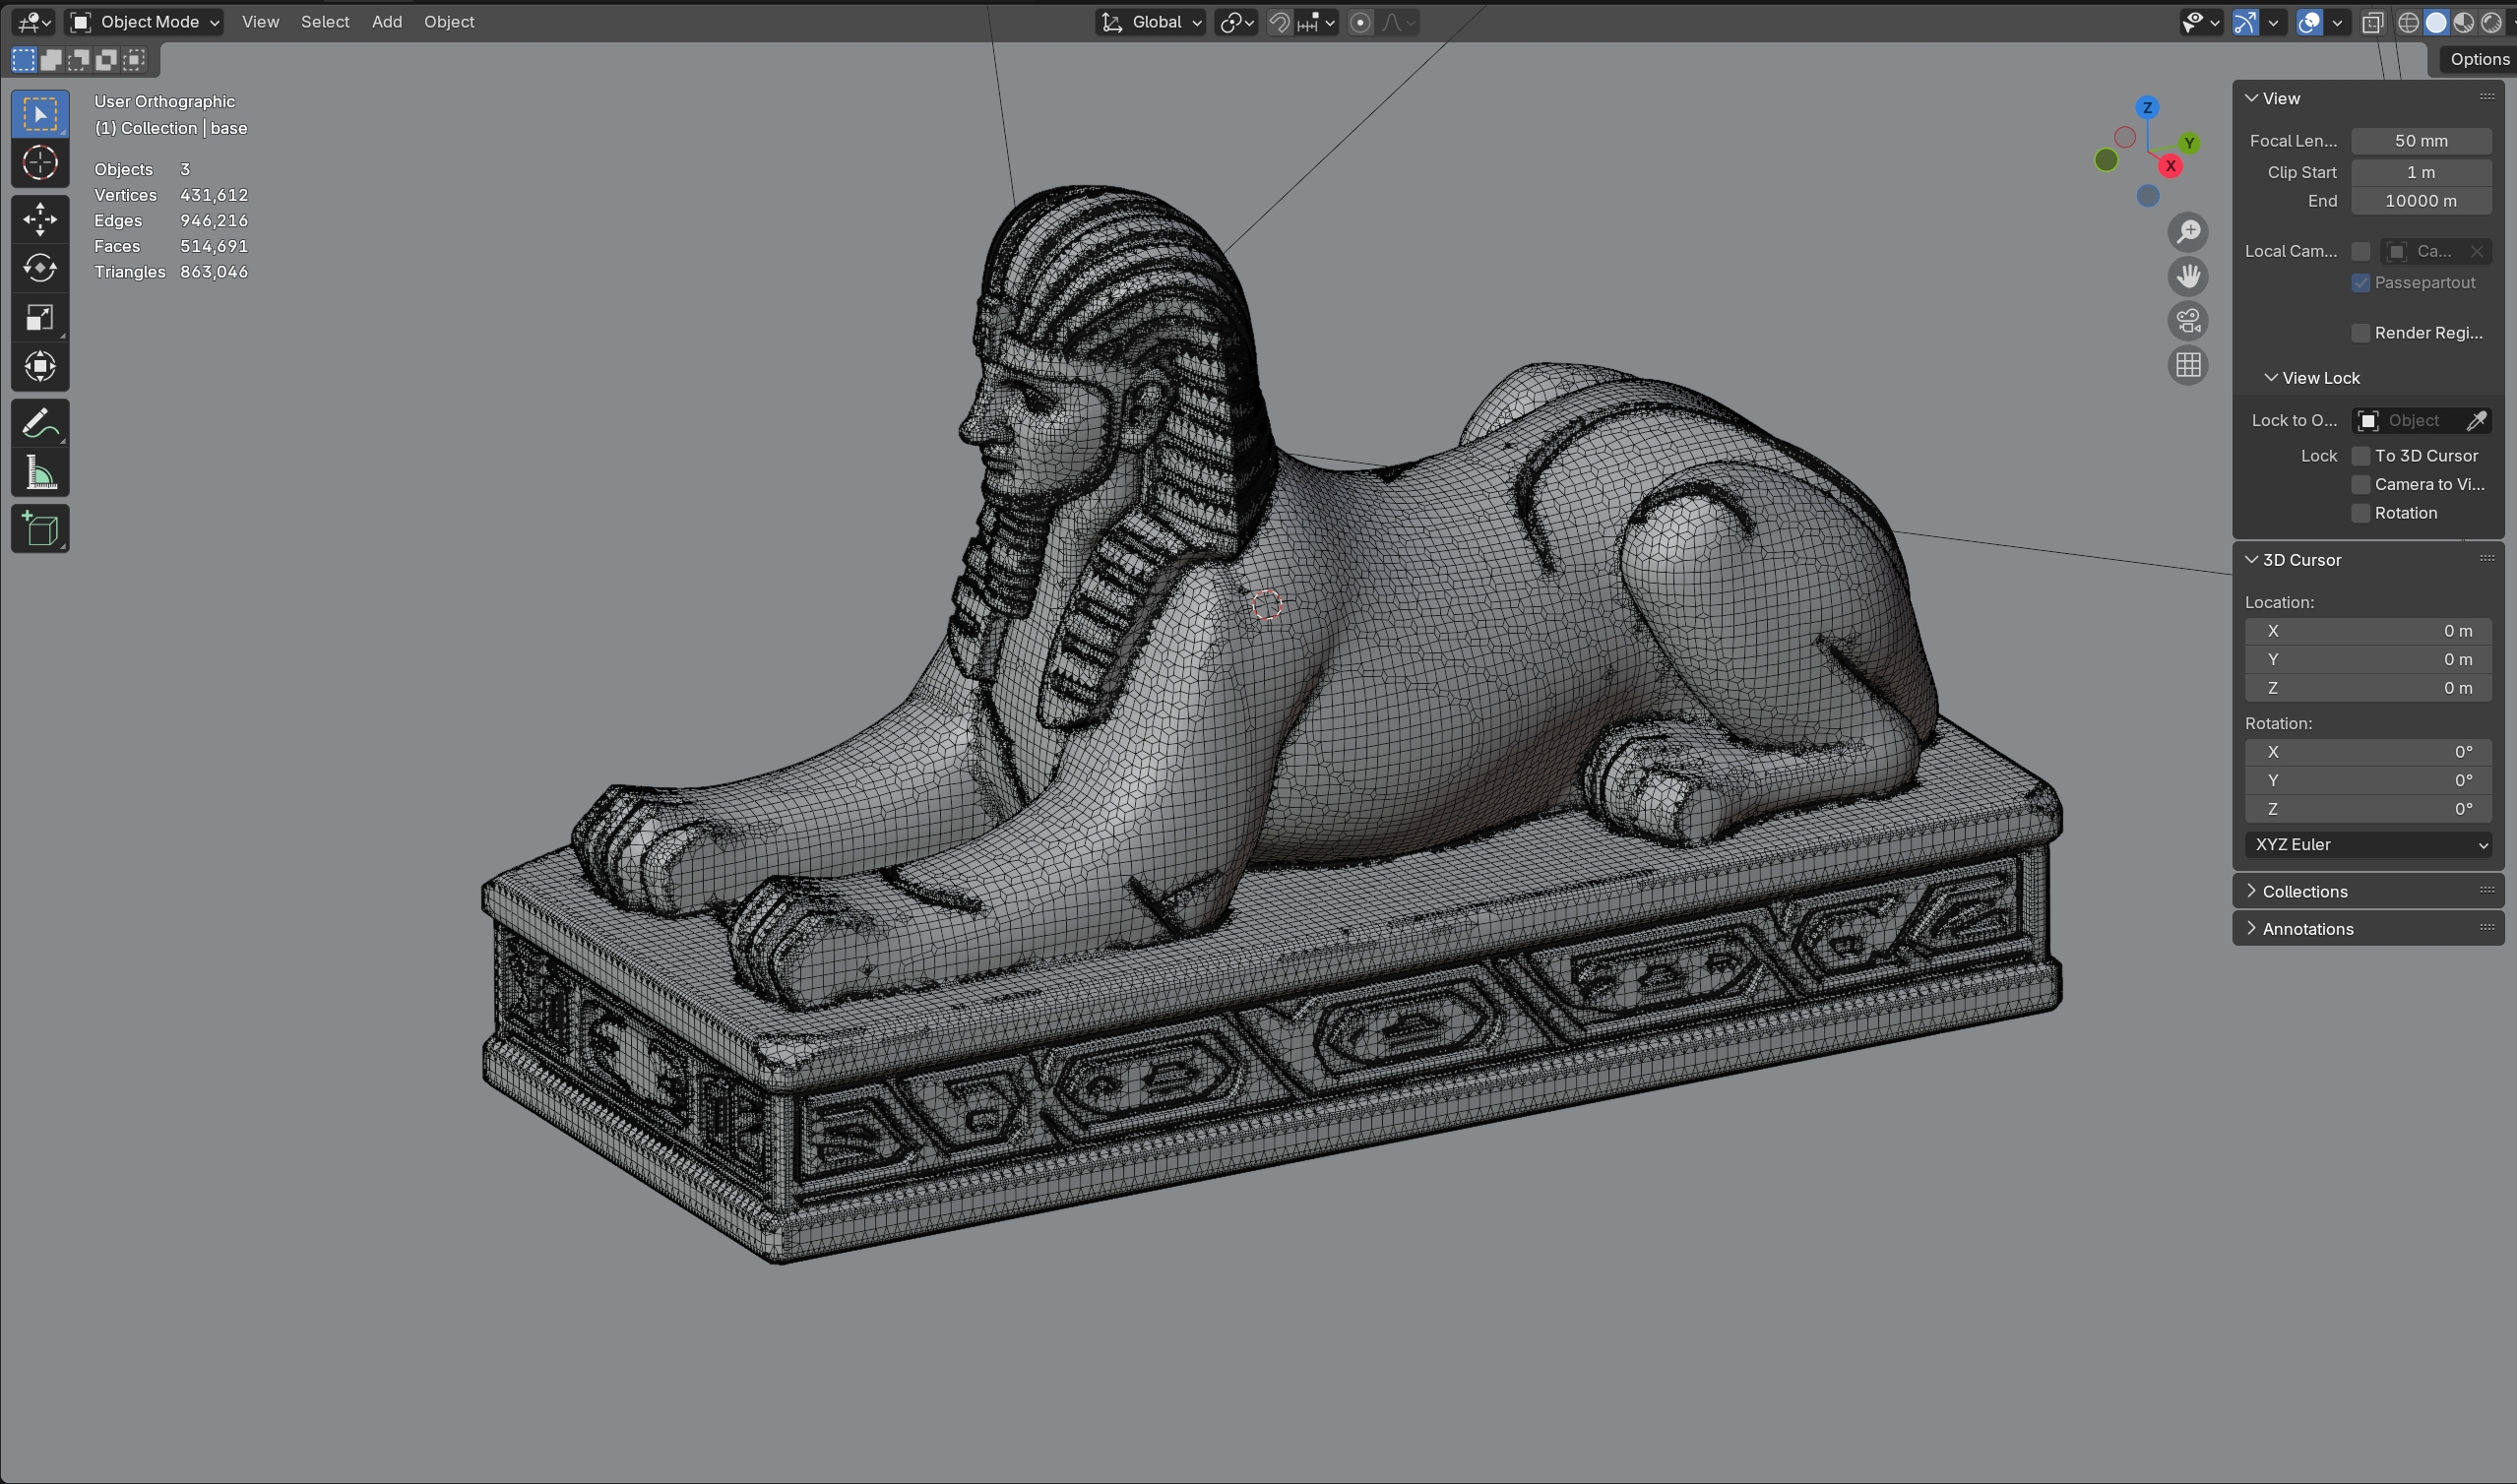The width and height of the screenshot is (2517, 1484).
Task: Uncheck the Passepartout checkbox
Action: (x=2361, y=283)
